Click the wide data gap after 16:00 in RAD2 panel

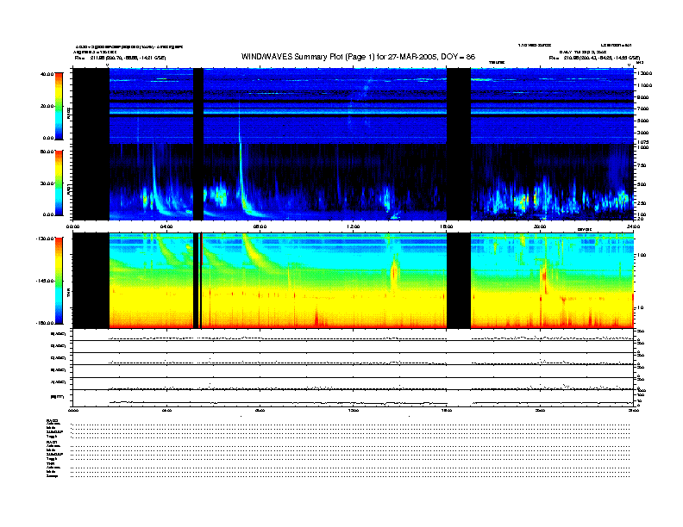point(459,106)
